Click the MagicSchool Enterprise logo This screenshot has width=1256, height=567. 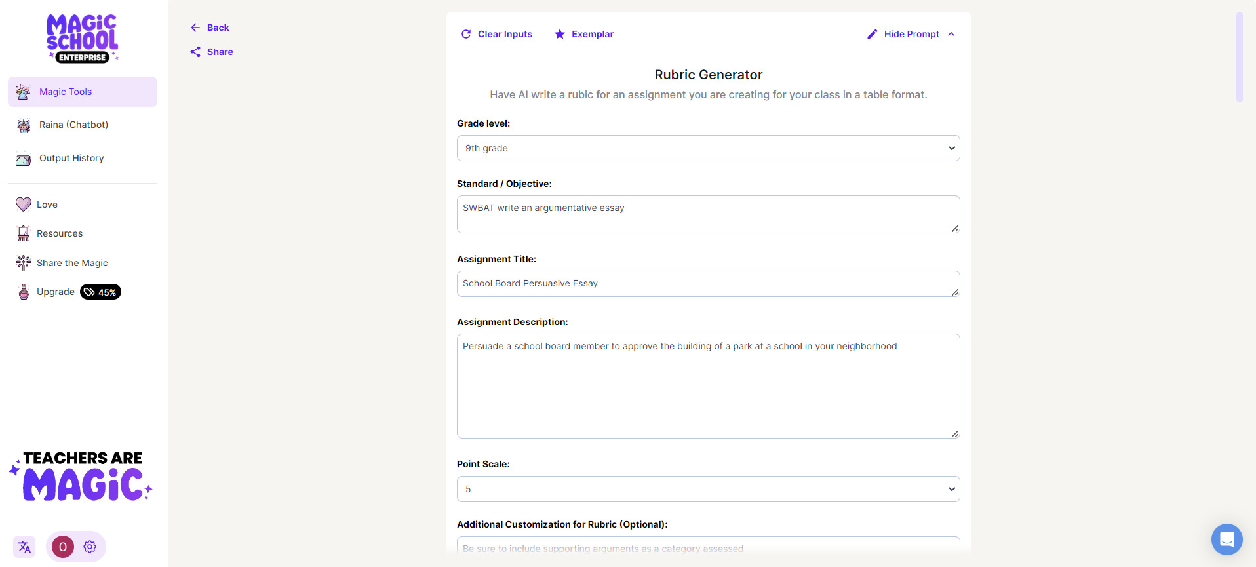click(x=83, y=38)
